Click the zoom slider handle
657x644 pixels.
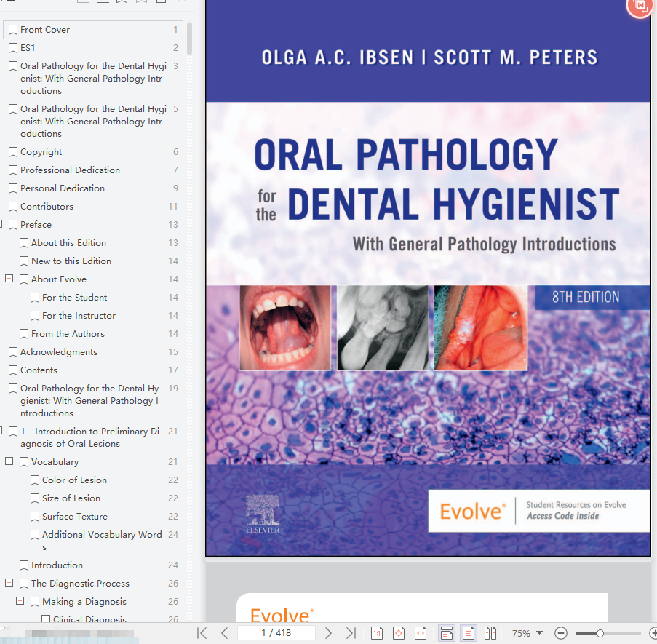600,633
